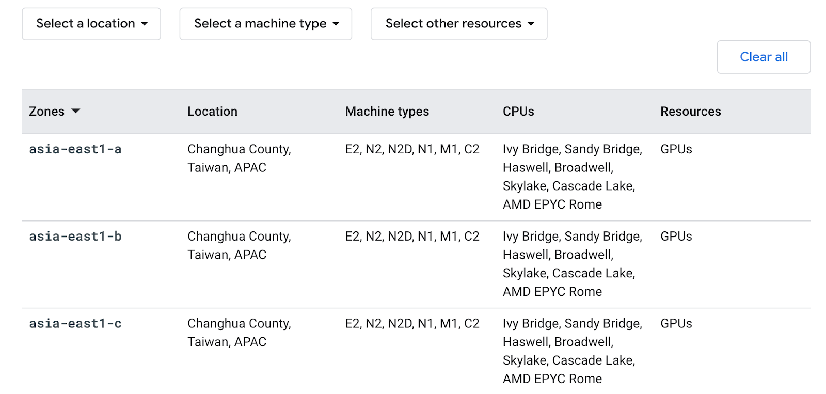Open the Select a location dropdown
This screenshot has height=394, width=826.
[91, 24]
